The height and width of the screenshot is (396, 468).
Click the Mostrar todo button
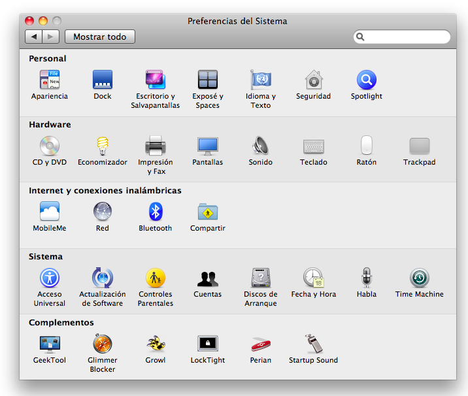click(x=100, y=37)
